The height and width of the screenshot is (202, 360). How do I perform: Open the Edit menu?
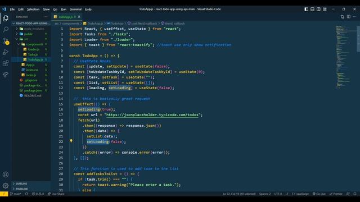21,9
